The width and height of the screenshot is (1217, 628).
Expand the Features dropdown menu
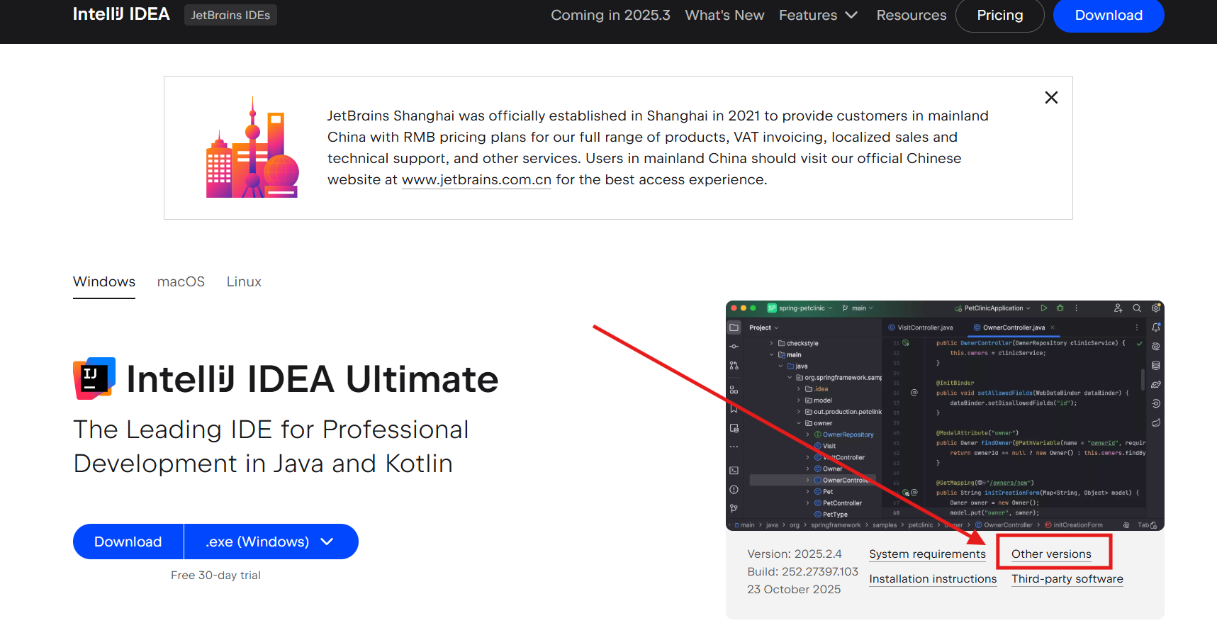point(818,15)
